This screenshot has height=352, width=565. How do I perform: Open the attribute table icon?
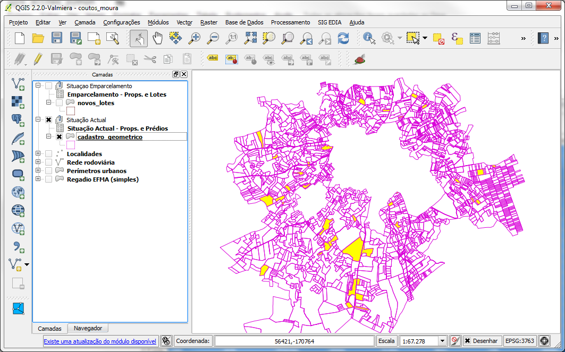pyautogui.click(x=475, y=38)
